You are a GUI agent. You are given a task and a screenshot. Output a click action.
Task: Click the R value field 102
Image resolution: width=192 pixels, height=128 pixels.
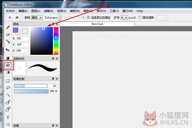(x=22, y=38)
